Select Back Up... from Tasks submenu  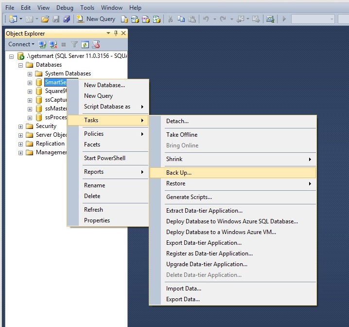tap(179, 173)
